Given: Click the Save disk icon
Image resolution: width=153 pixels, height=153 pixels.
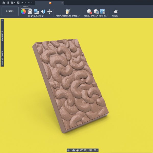Looking at the screenshot, I should point(18,3).
